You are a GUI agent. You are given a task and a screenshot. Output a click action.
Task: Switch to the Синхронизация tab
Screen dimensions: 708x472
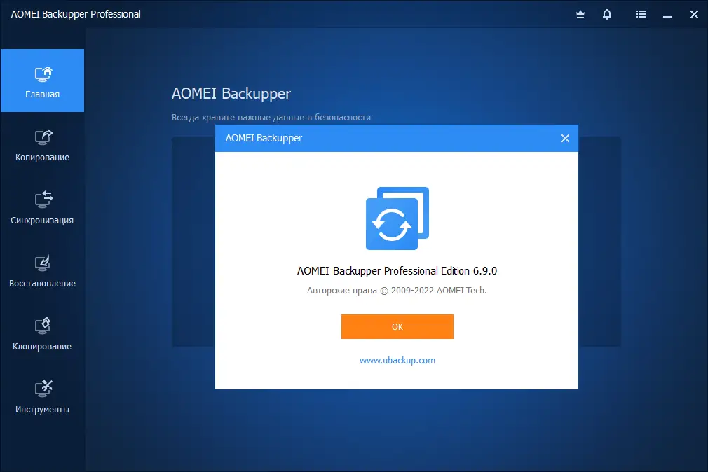point(42,207)
